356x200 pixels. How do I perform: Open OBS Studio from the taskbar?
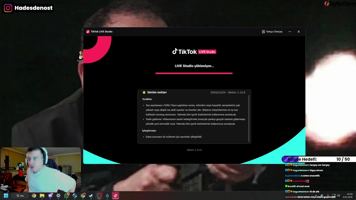99,196
